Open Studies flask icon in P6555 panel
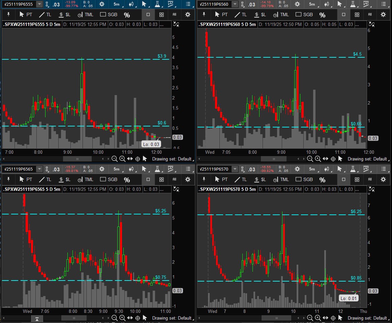This screenshot has width=392, height=323. [157, 4]
